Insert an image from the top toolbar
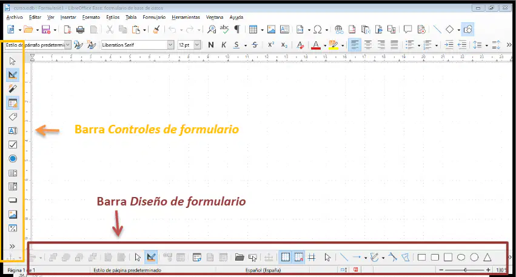The image size is (516, 277). tap(271, 30)
